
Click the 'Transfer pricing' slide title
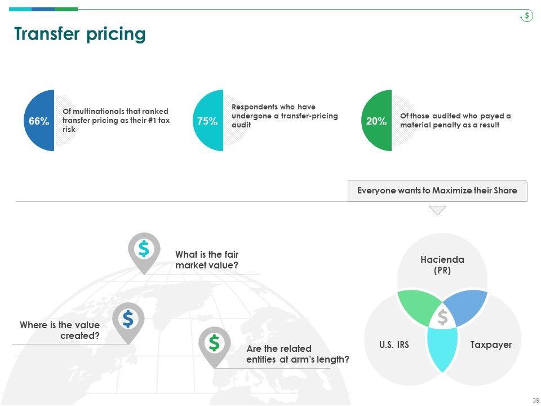click(x=80, y=34)
